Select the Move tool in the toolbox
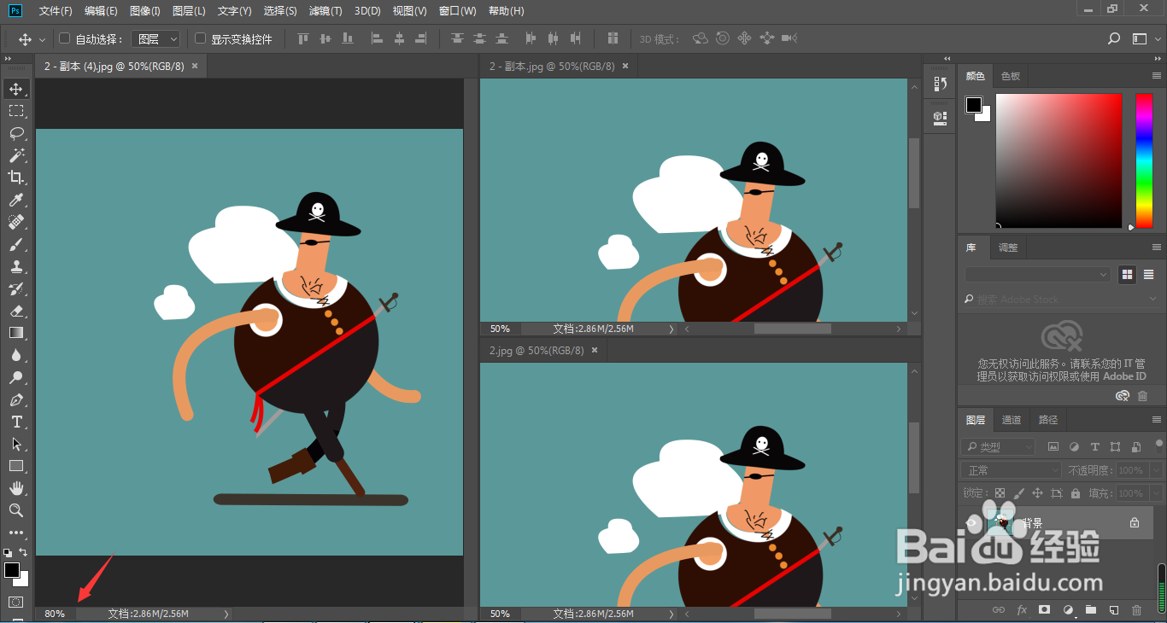The height and width of the screenshot is (623, 1167). click(x=16, y=89)
